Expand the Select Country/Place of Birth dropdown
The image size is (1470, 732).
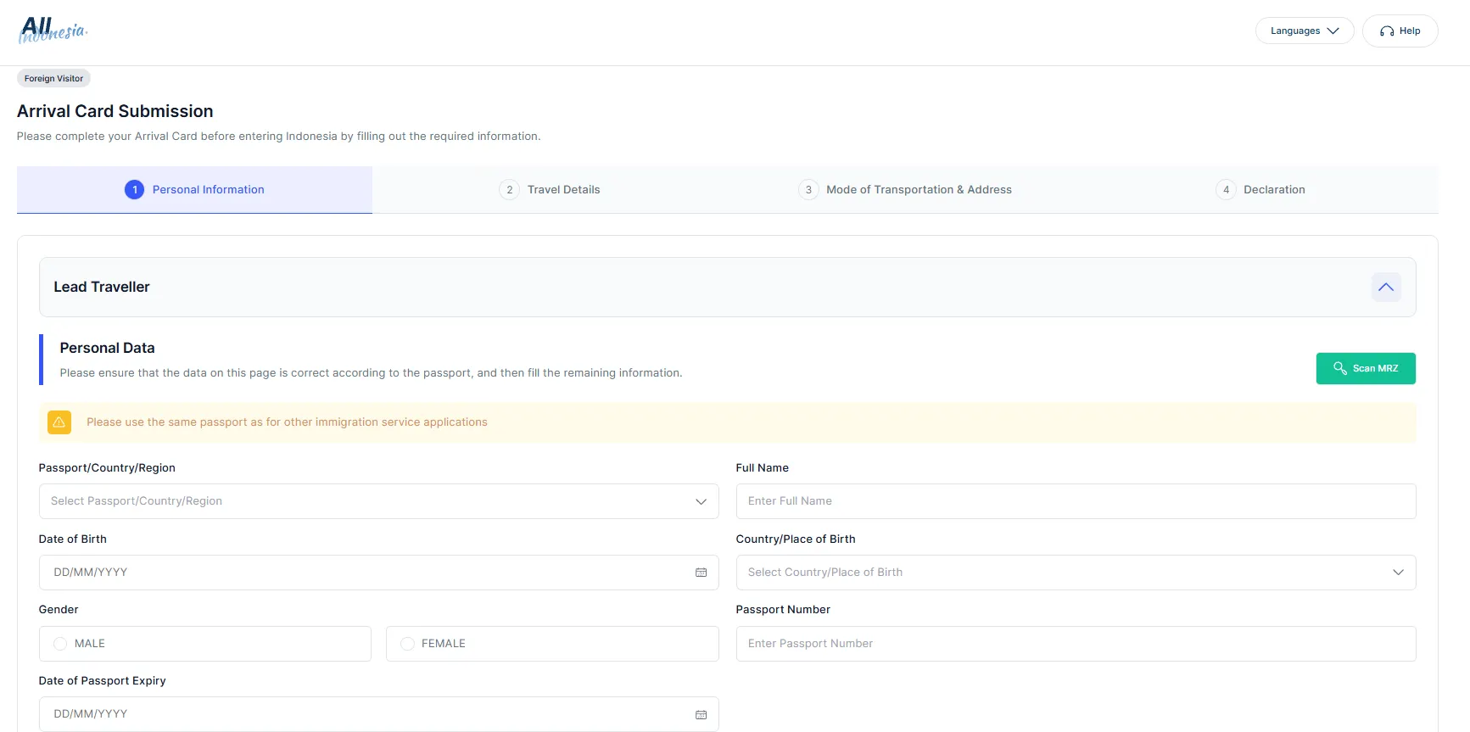[1076, 573]
